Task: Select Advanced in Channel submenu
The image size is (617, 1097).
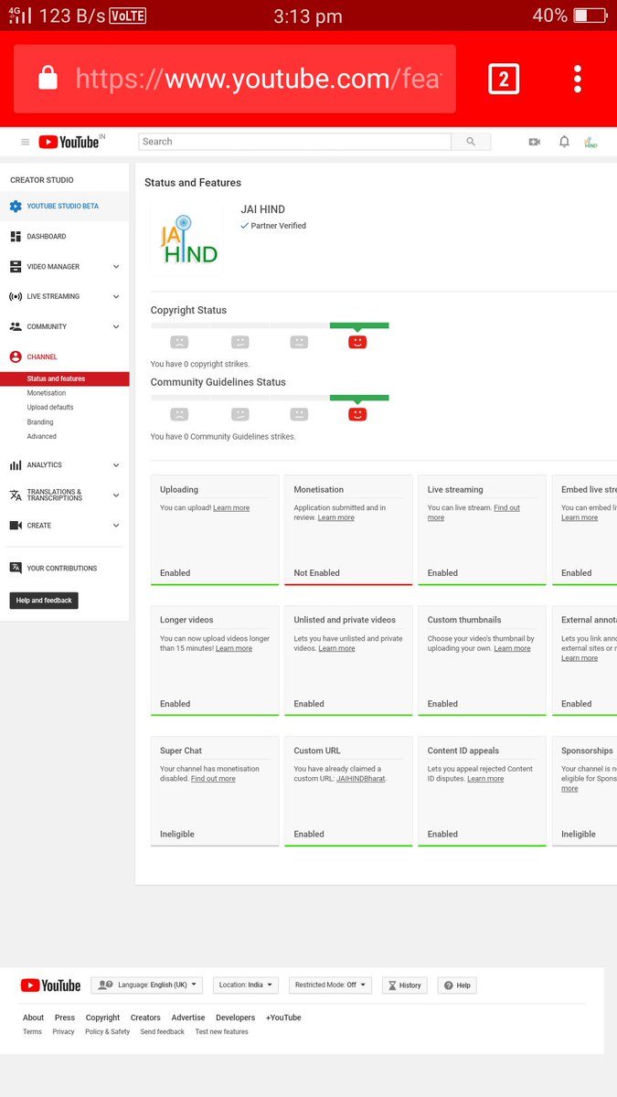Action: point(42,437)
